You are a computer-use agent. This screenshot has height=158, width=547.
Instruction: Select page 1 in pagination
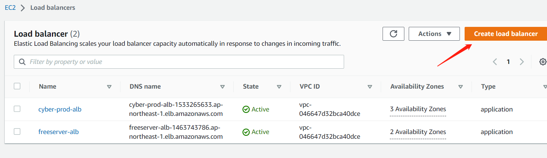(509, 62)
